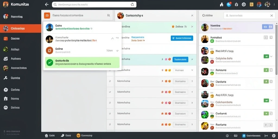Click the blue button in middle panel second row

pos(182,38)
